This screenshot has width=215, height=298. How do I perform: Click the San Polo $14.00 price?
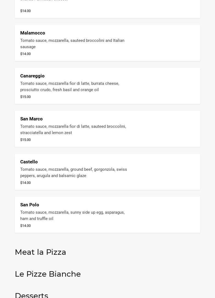point(25,226)
